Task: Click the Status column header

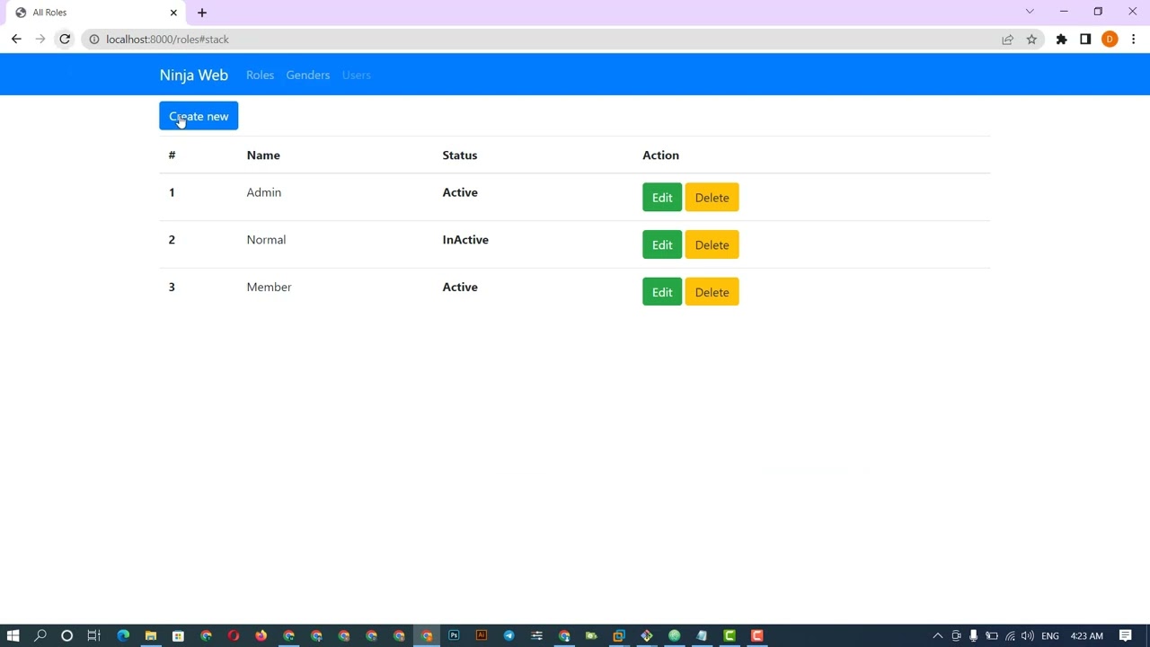Action: point(460,155)
